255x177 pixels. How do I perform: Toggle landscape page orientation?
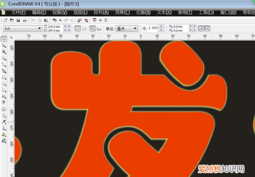84,29
